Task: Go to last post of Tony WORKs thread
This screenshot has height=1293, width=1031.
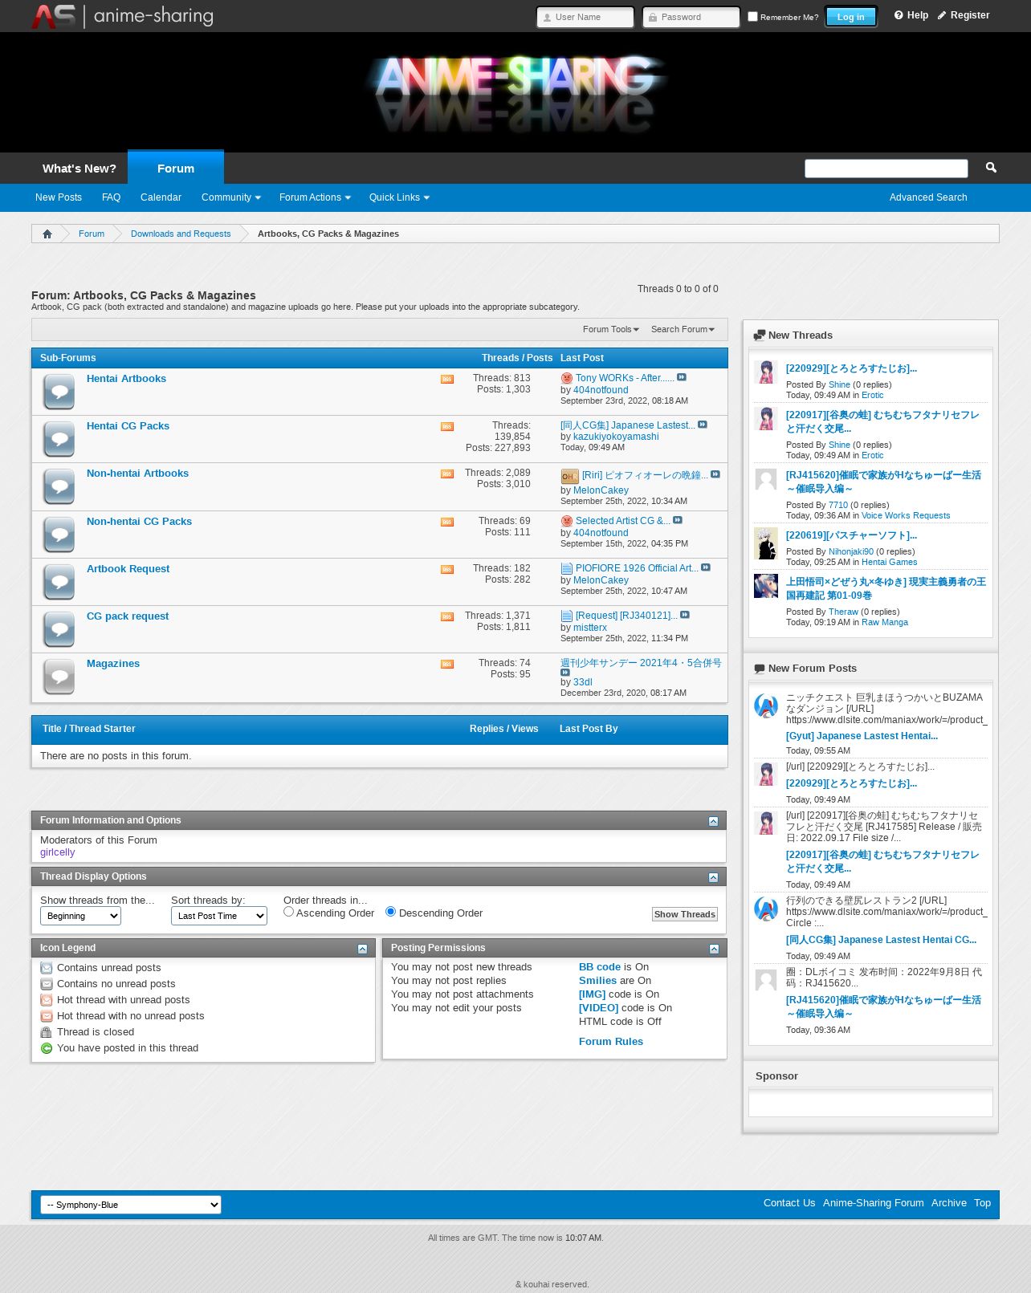Action: [x=682, y=377]
